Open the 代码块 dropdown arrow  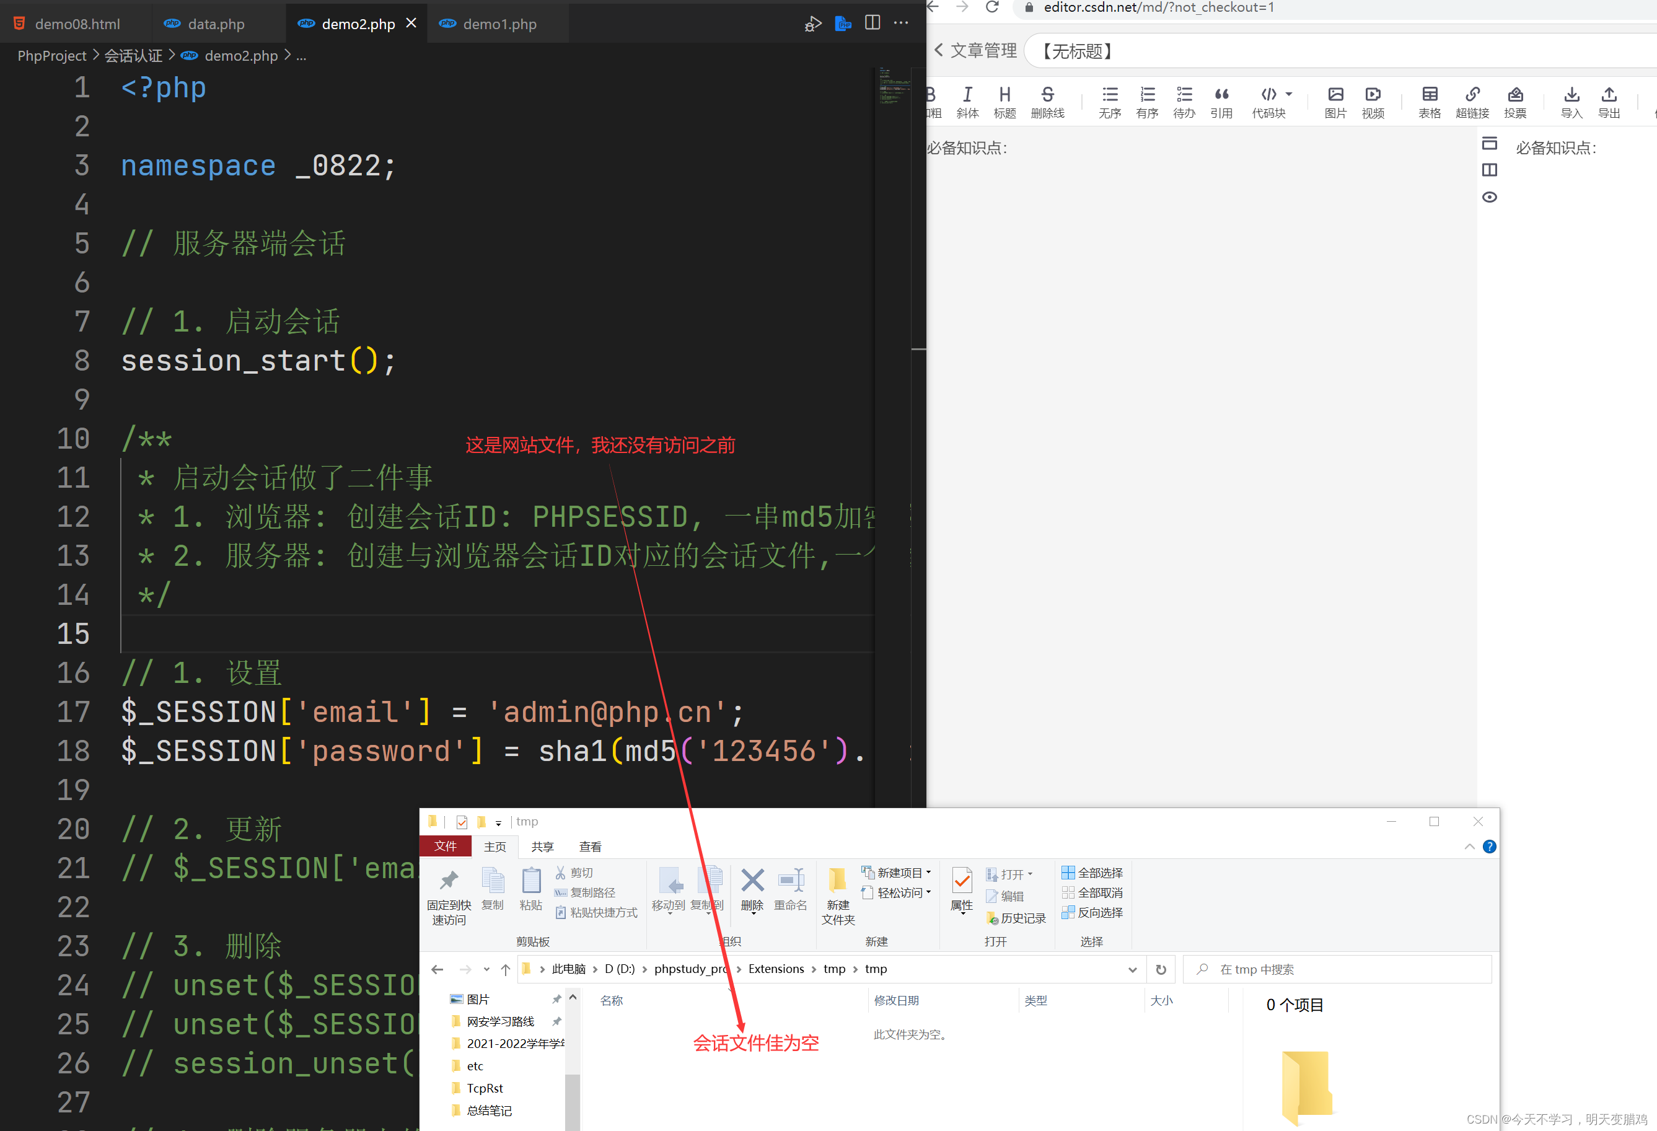point(1288,94)
